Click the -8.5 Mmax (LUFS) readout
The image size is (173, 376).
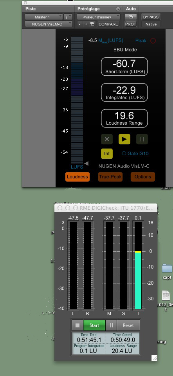tap(106, 40)
